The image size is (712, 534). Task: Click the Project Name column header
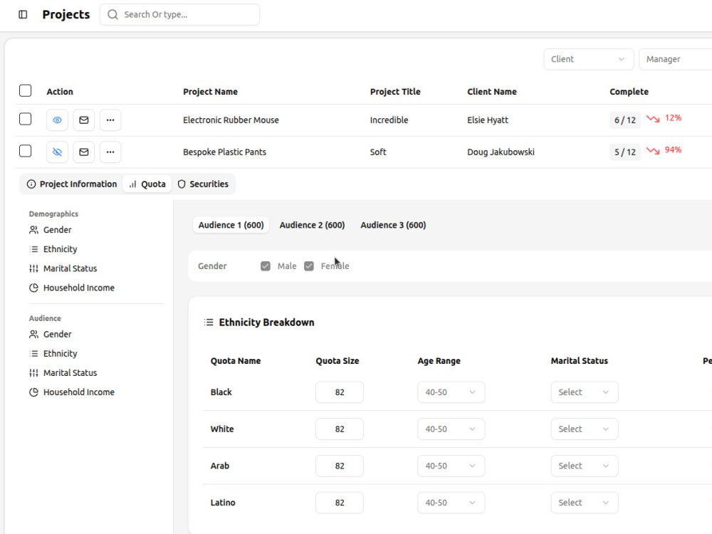[x=210, y=92]
